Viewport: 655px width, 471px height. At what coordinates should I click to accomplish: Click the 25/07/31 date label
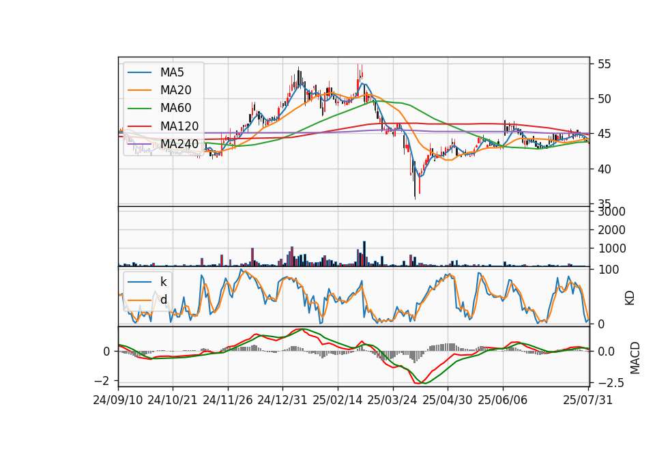pyautogui.click(x=587, y=400)
